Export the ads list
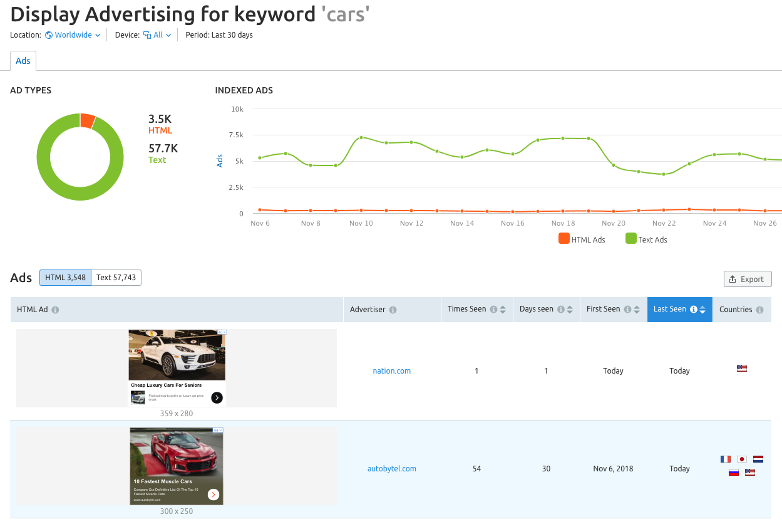This screenshot has height=524, width=782. [747, 280]
